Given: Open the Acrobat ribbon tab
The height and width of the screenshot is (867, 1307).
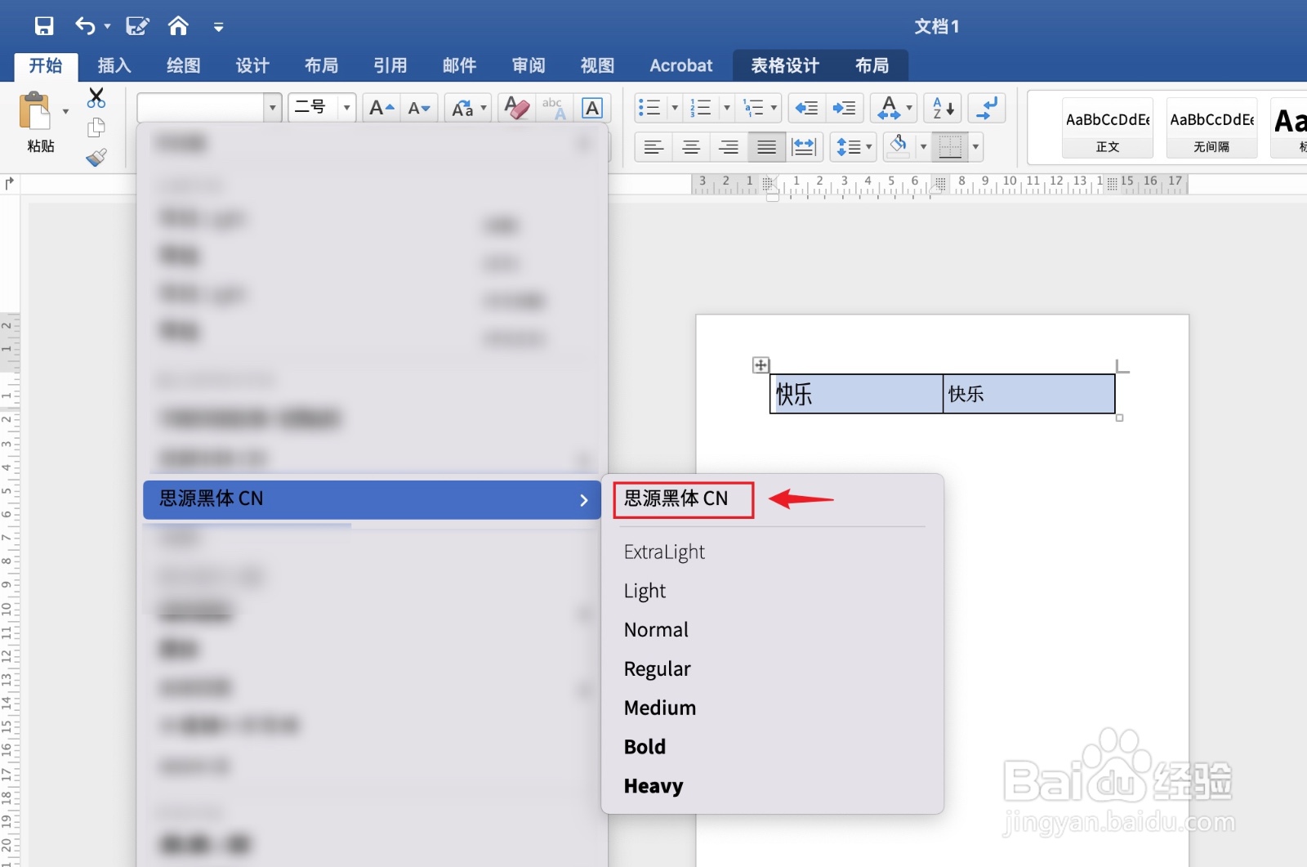Looking at the screenshot, I should pyautogui.click(x=681, y=65).
